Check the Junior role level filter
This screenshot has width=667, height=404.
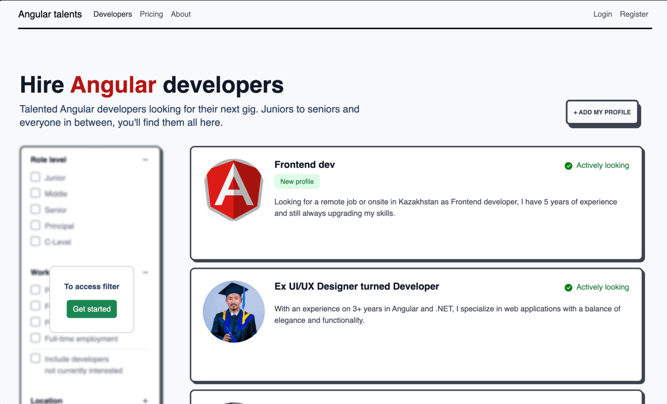[x=35, y=177]
